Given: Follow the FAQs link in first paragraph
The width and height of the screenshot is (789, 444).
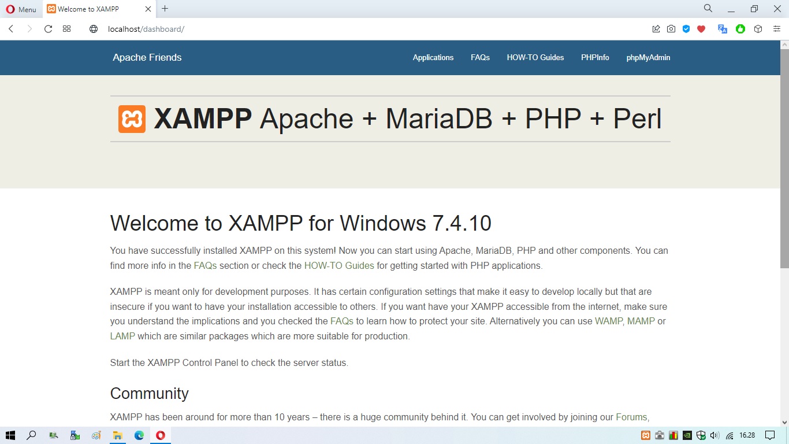Looking at the screenshot, I should click(x=205, y=266).
